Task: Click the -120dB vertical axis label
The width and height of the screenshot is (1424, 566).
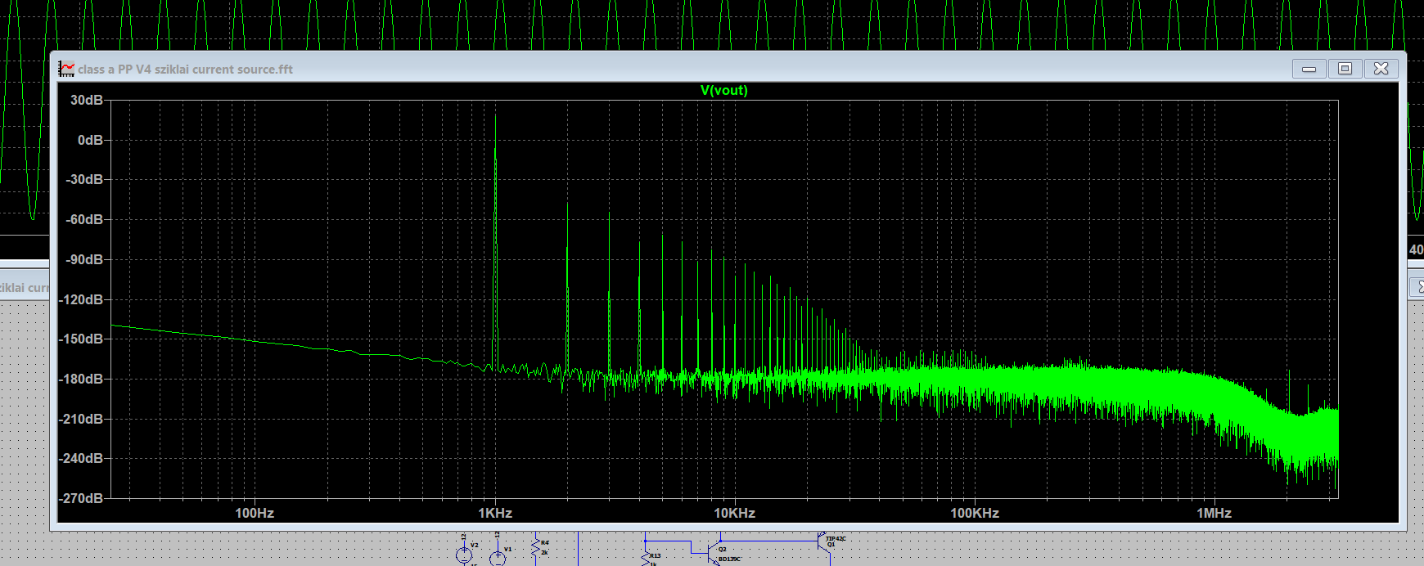Action: point(81,299)
